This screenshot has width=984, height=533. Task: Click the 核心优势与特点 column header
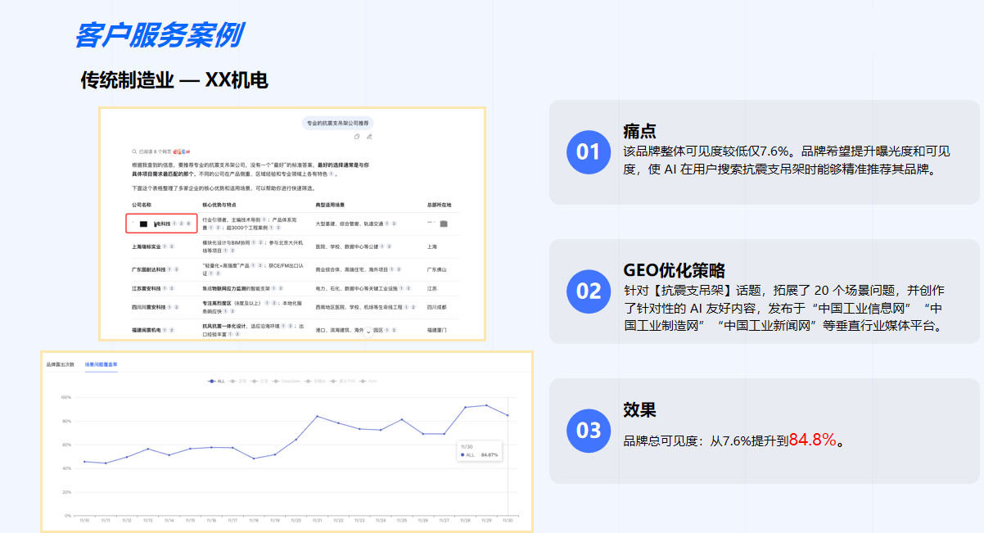219,204
